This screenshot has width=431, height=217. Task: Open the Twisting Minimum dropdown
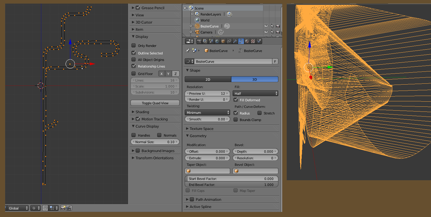[207, 113]
